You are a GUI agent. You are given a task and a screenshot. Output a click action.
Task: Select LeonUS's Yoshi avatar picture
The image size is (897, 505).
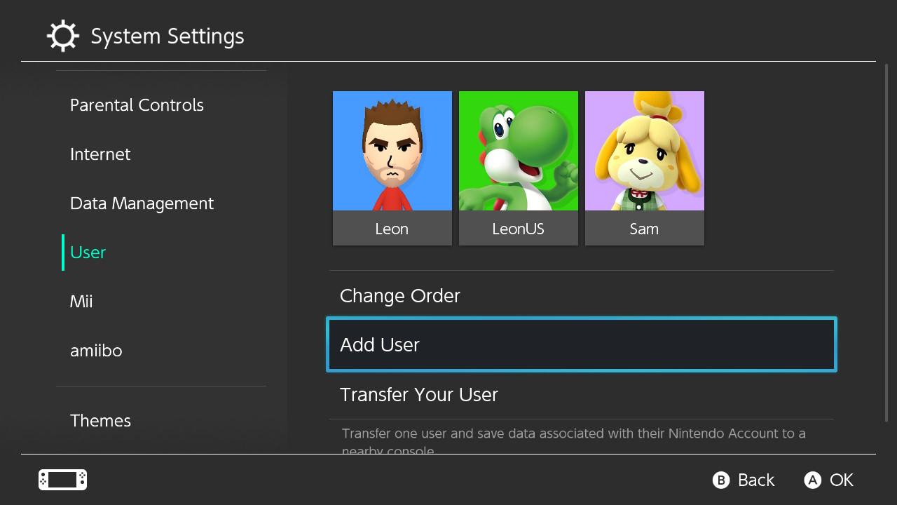pos(518,151)
